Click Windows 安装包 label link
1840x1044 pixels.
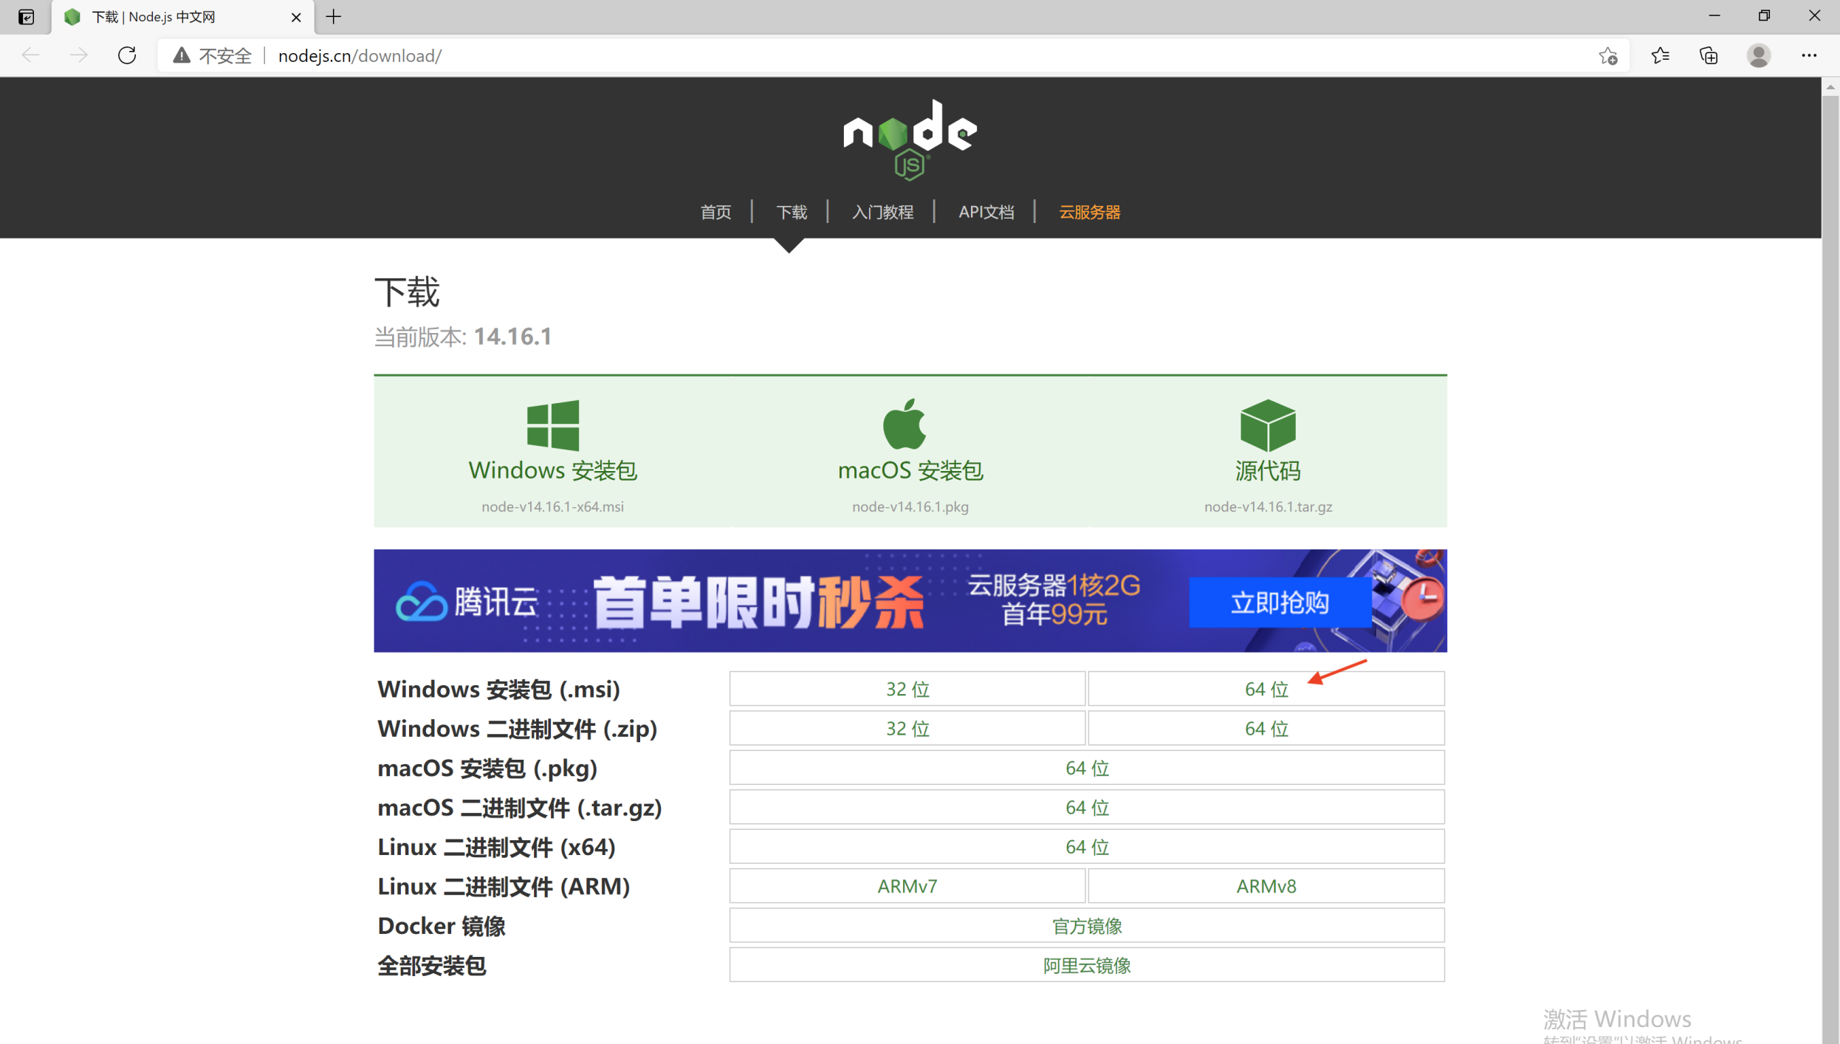(x=553, y=470)
